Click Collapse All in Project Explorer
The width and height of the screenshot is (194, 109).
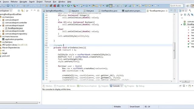pyautogui.click(x=19, y=11)
